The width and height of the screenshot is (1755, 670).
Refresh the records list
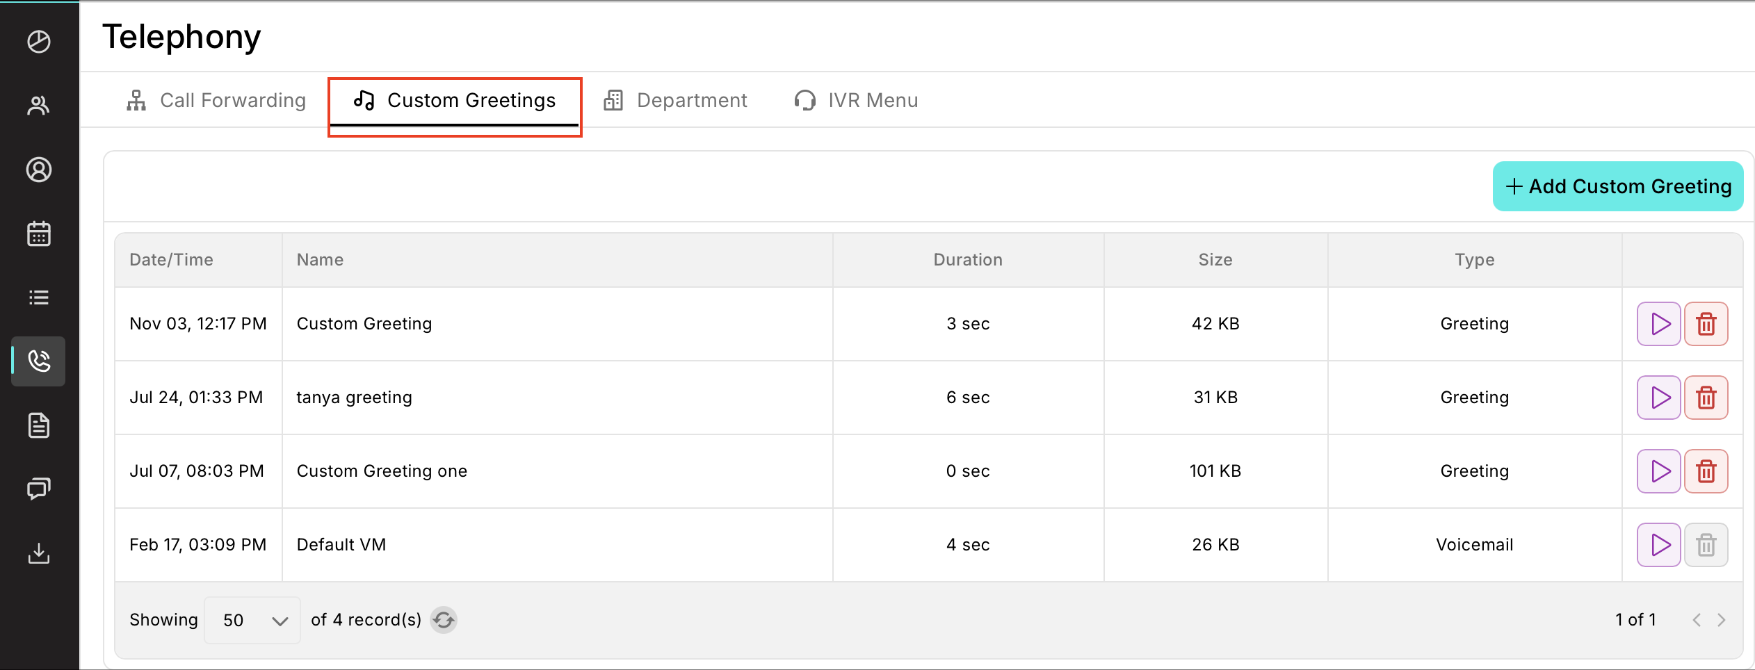click(x=444, y=620)
